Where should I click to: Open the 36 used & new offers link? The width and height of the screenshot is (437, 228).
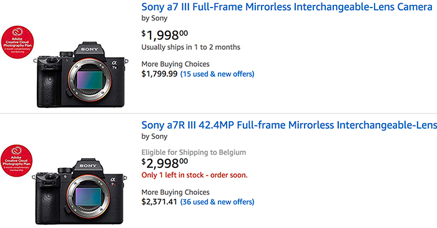click(217, 202)
